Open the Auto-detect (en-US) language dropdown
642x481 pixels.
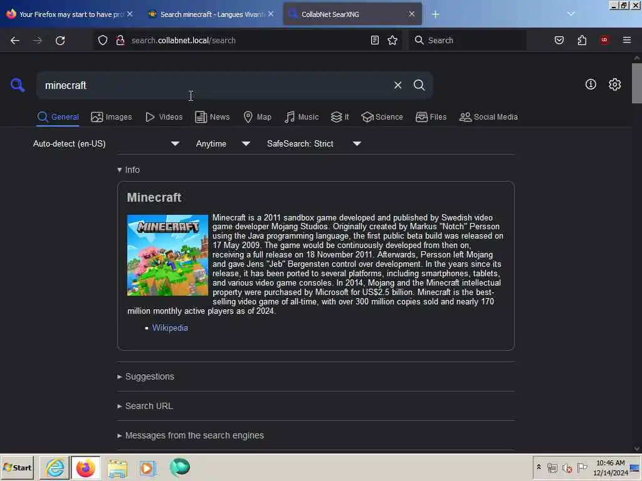[106, 143]
